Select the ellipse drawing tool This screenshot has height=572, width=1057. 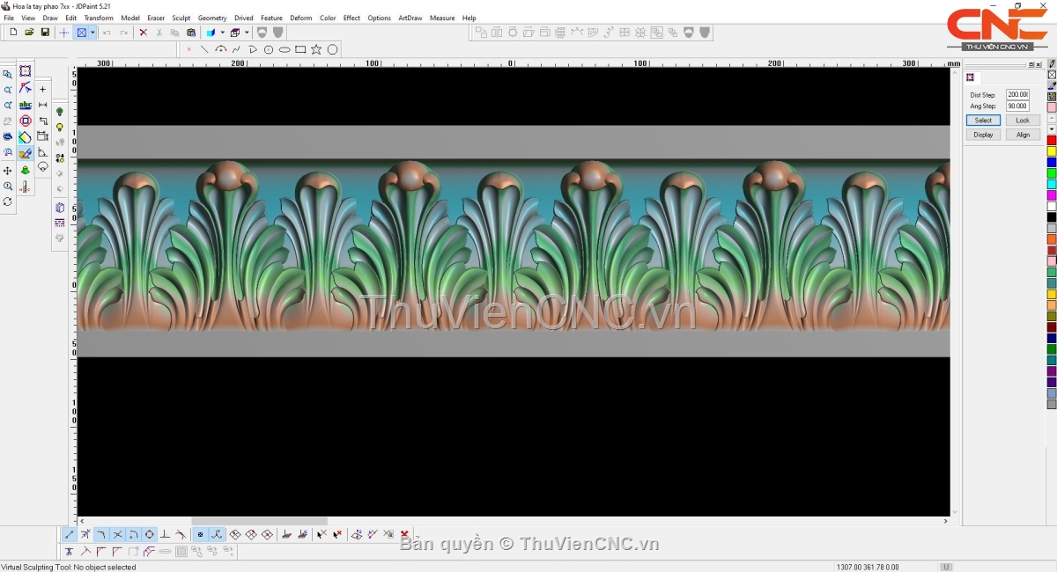tap(285, 50)
